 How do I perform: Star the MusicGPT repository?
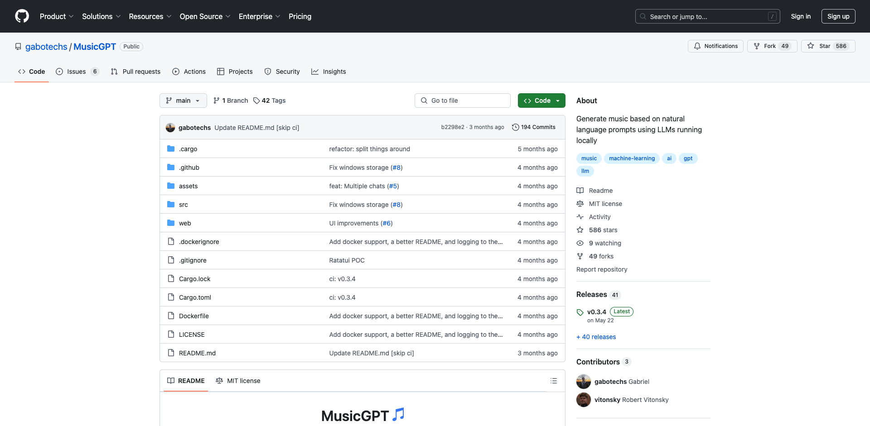coord(828,46)
